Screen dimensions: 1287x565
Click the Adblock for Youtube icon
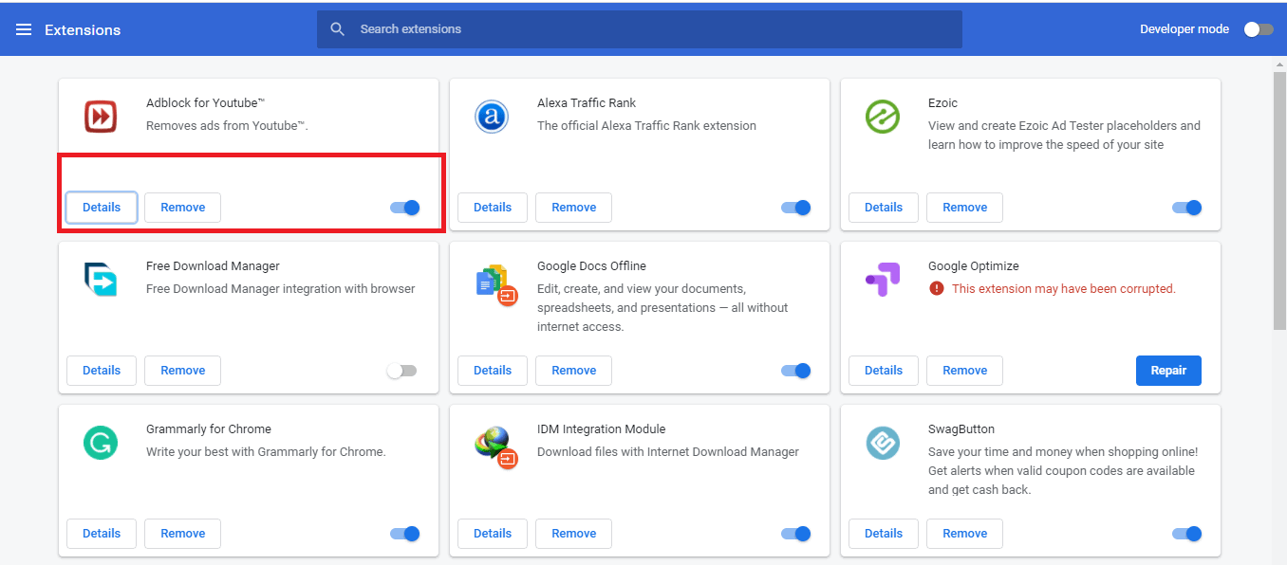pos(100,117)
